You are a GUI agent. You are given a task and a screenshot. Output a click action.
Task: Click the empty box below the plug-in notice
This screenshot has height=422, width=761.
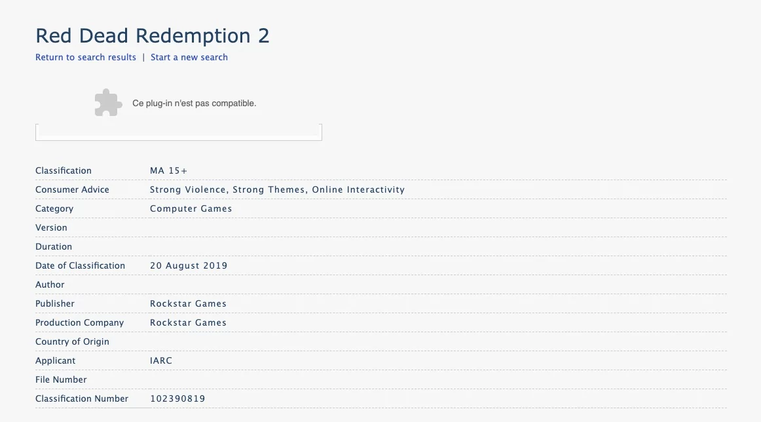click(179, 132)
